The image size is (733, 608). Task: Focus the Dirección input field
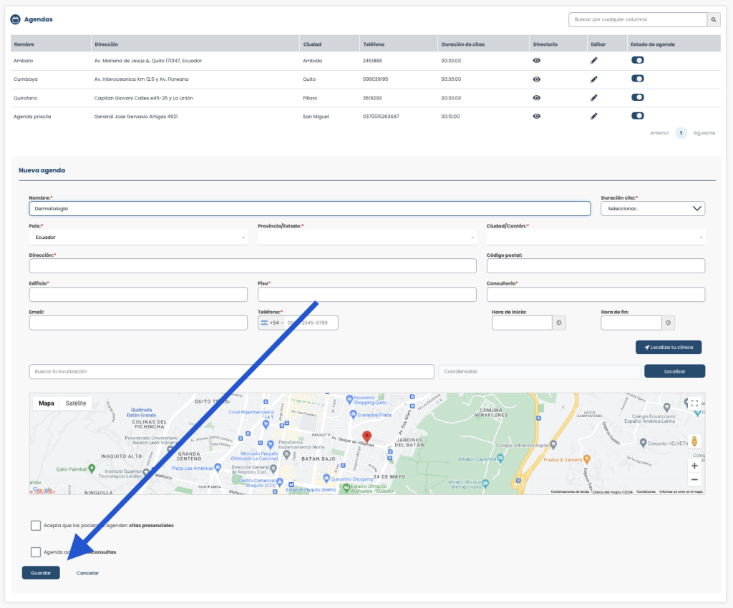click(253, 266)
